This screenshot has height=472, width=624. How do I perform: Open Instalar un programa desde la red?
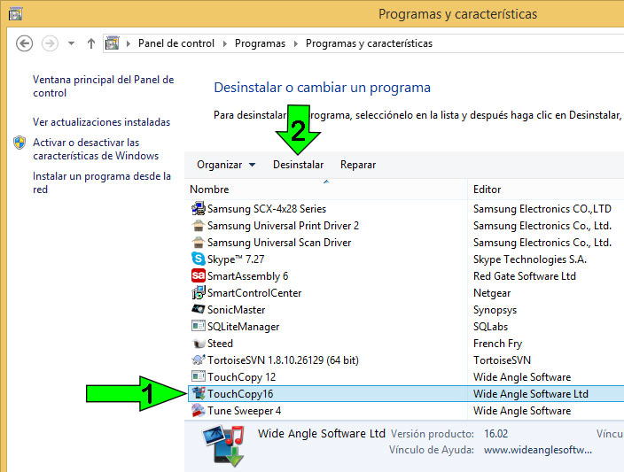101,182
